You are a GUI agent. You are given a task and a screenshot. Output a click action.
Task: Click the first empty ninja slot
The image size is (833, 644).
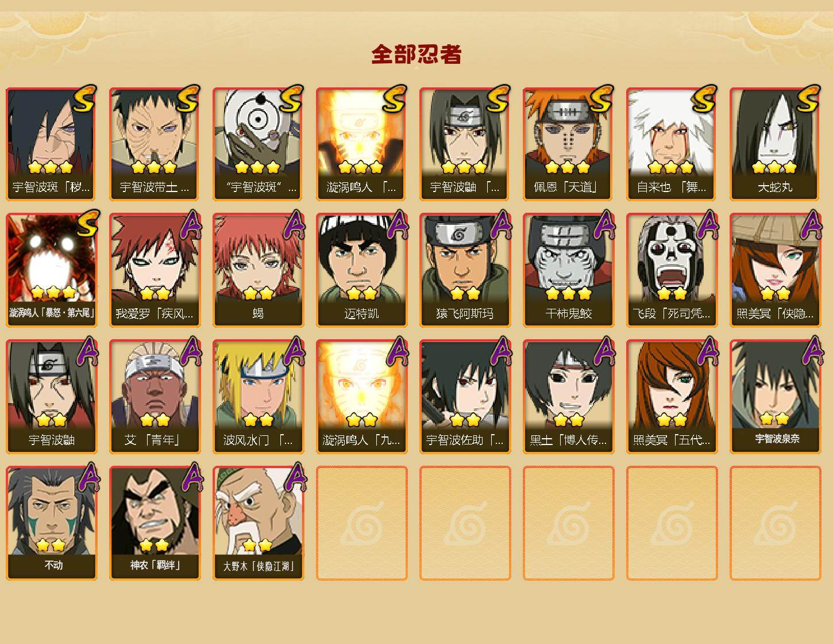point(361,523)
